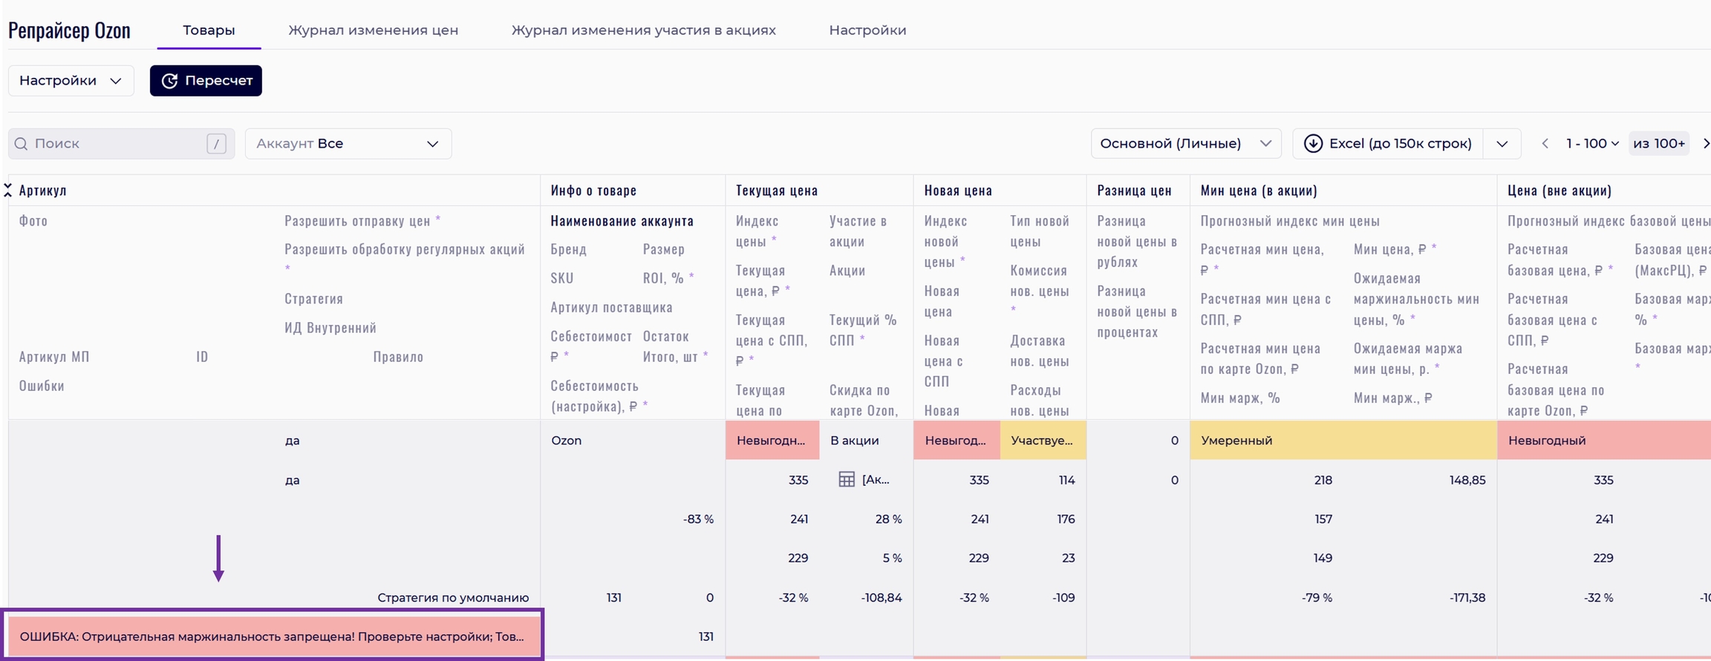Collapse columns icon beside Артикул header
The height and width of the screenshot is (661, 1711).
pos(7,191)
